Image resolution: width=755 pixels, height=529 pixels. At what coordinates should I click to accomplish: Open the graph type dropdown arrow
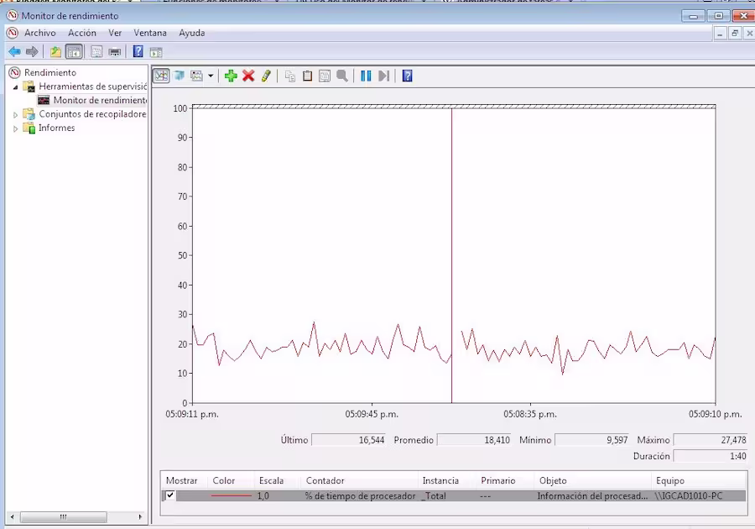tap(211, 76)
